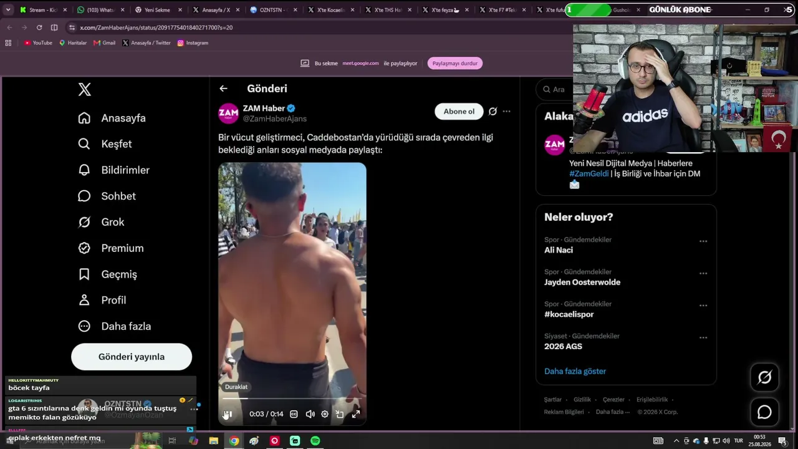798x449 pixels.
Task: Open the tab search dropdown
Action: pos(8,10)
